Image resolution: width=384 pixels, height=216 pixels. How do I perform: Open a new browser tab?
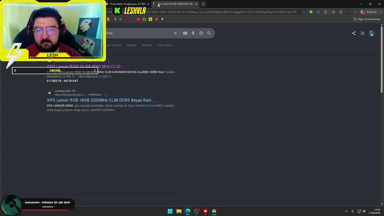[x=203, y=4]
